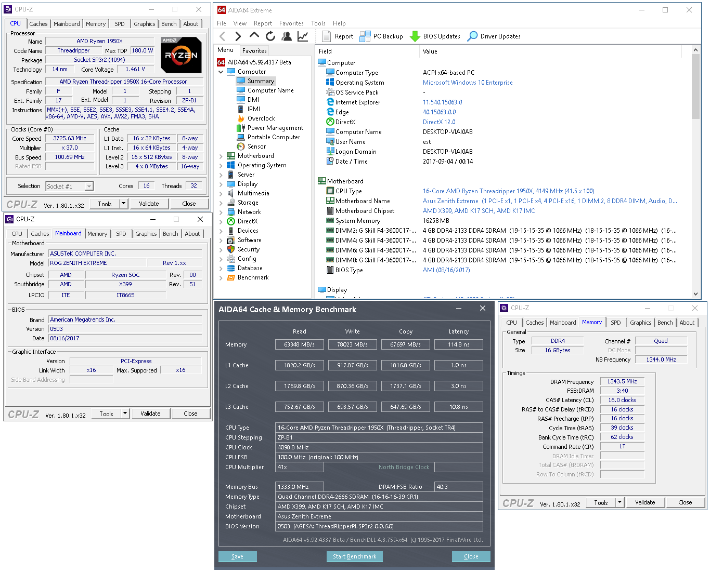Click the AIDA64 forward navigation arrow
Viewport: 710px width, 573px height.
pos(238,36)
